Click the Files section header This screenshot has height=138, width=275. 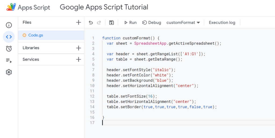tap(27, 23)
